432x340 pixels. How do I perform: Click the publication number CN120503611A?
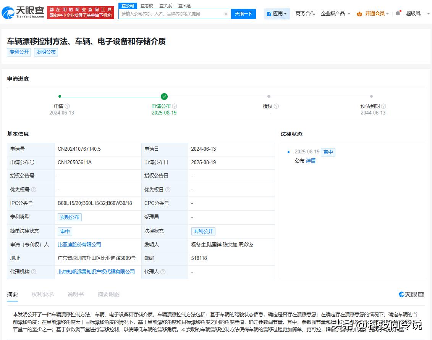[74, 163]
